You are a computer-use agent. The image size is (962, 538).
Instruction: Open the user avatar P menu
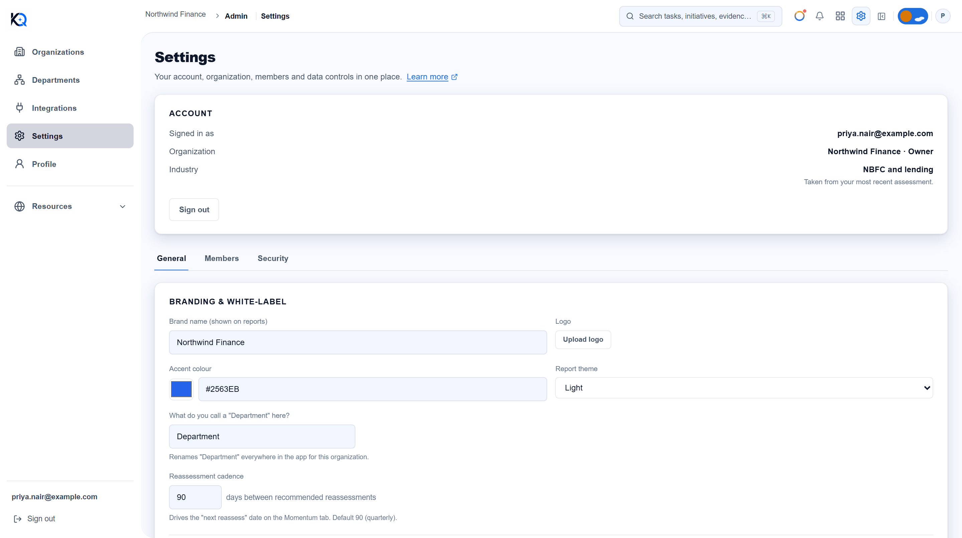click(x=943, y=16)
